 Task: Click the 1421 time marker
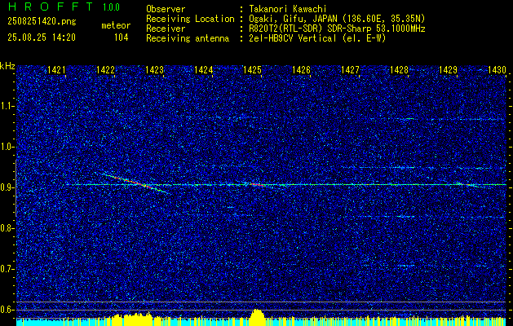[x=56, y=69]
